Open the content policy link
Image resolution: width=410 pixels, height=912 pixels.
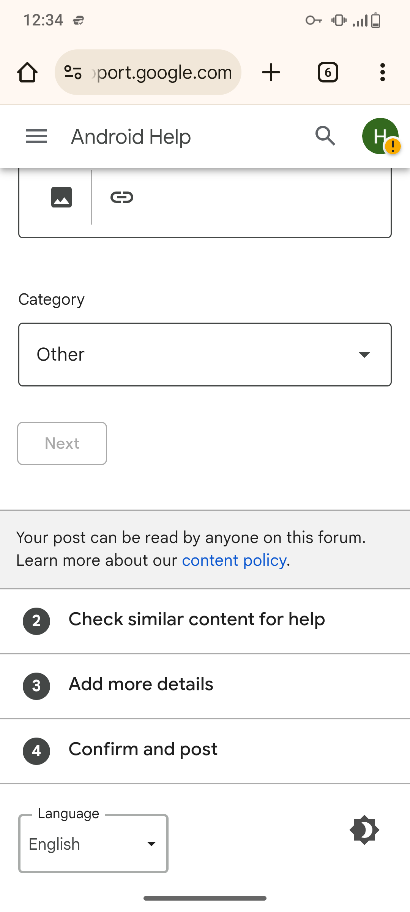coord(234,560)
